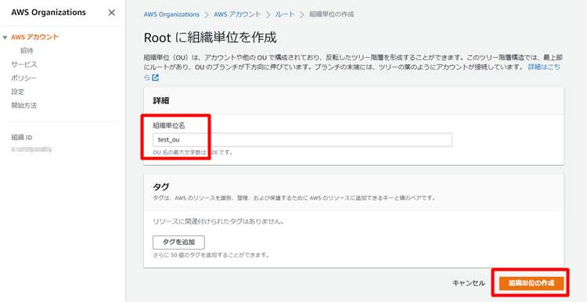Click the 組織単位の作成 breadcrumb text
This screenshot has height=302, width=587.
pos(331,14)
